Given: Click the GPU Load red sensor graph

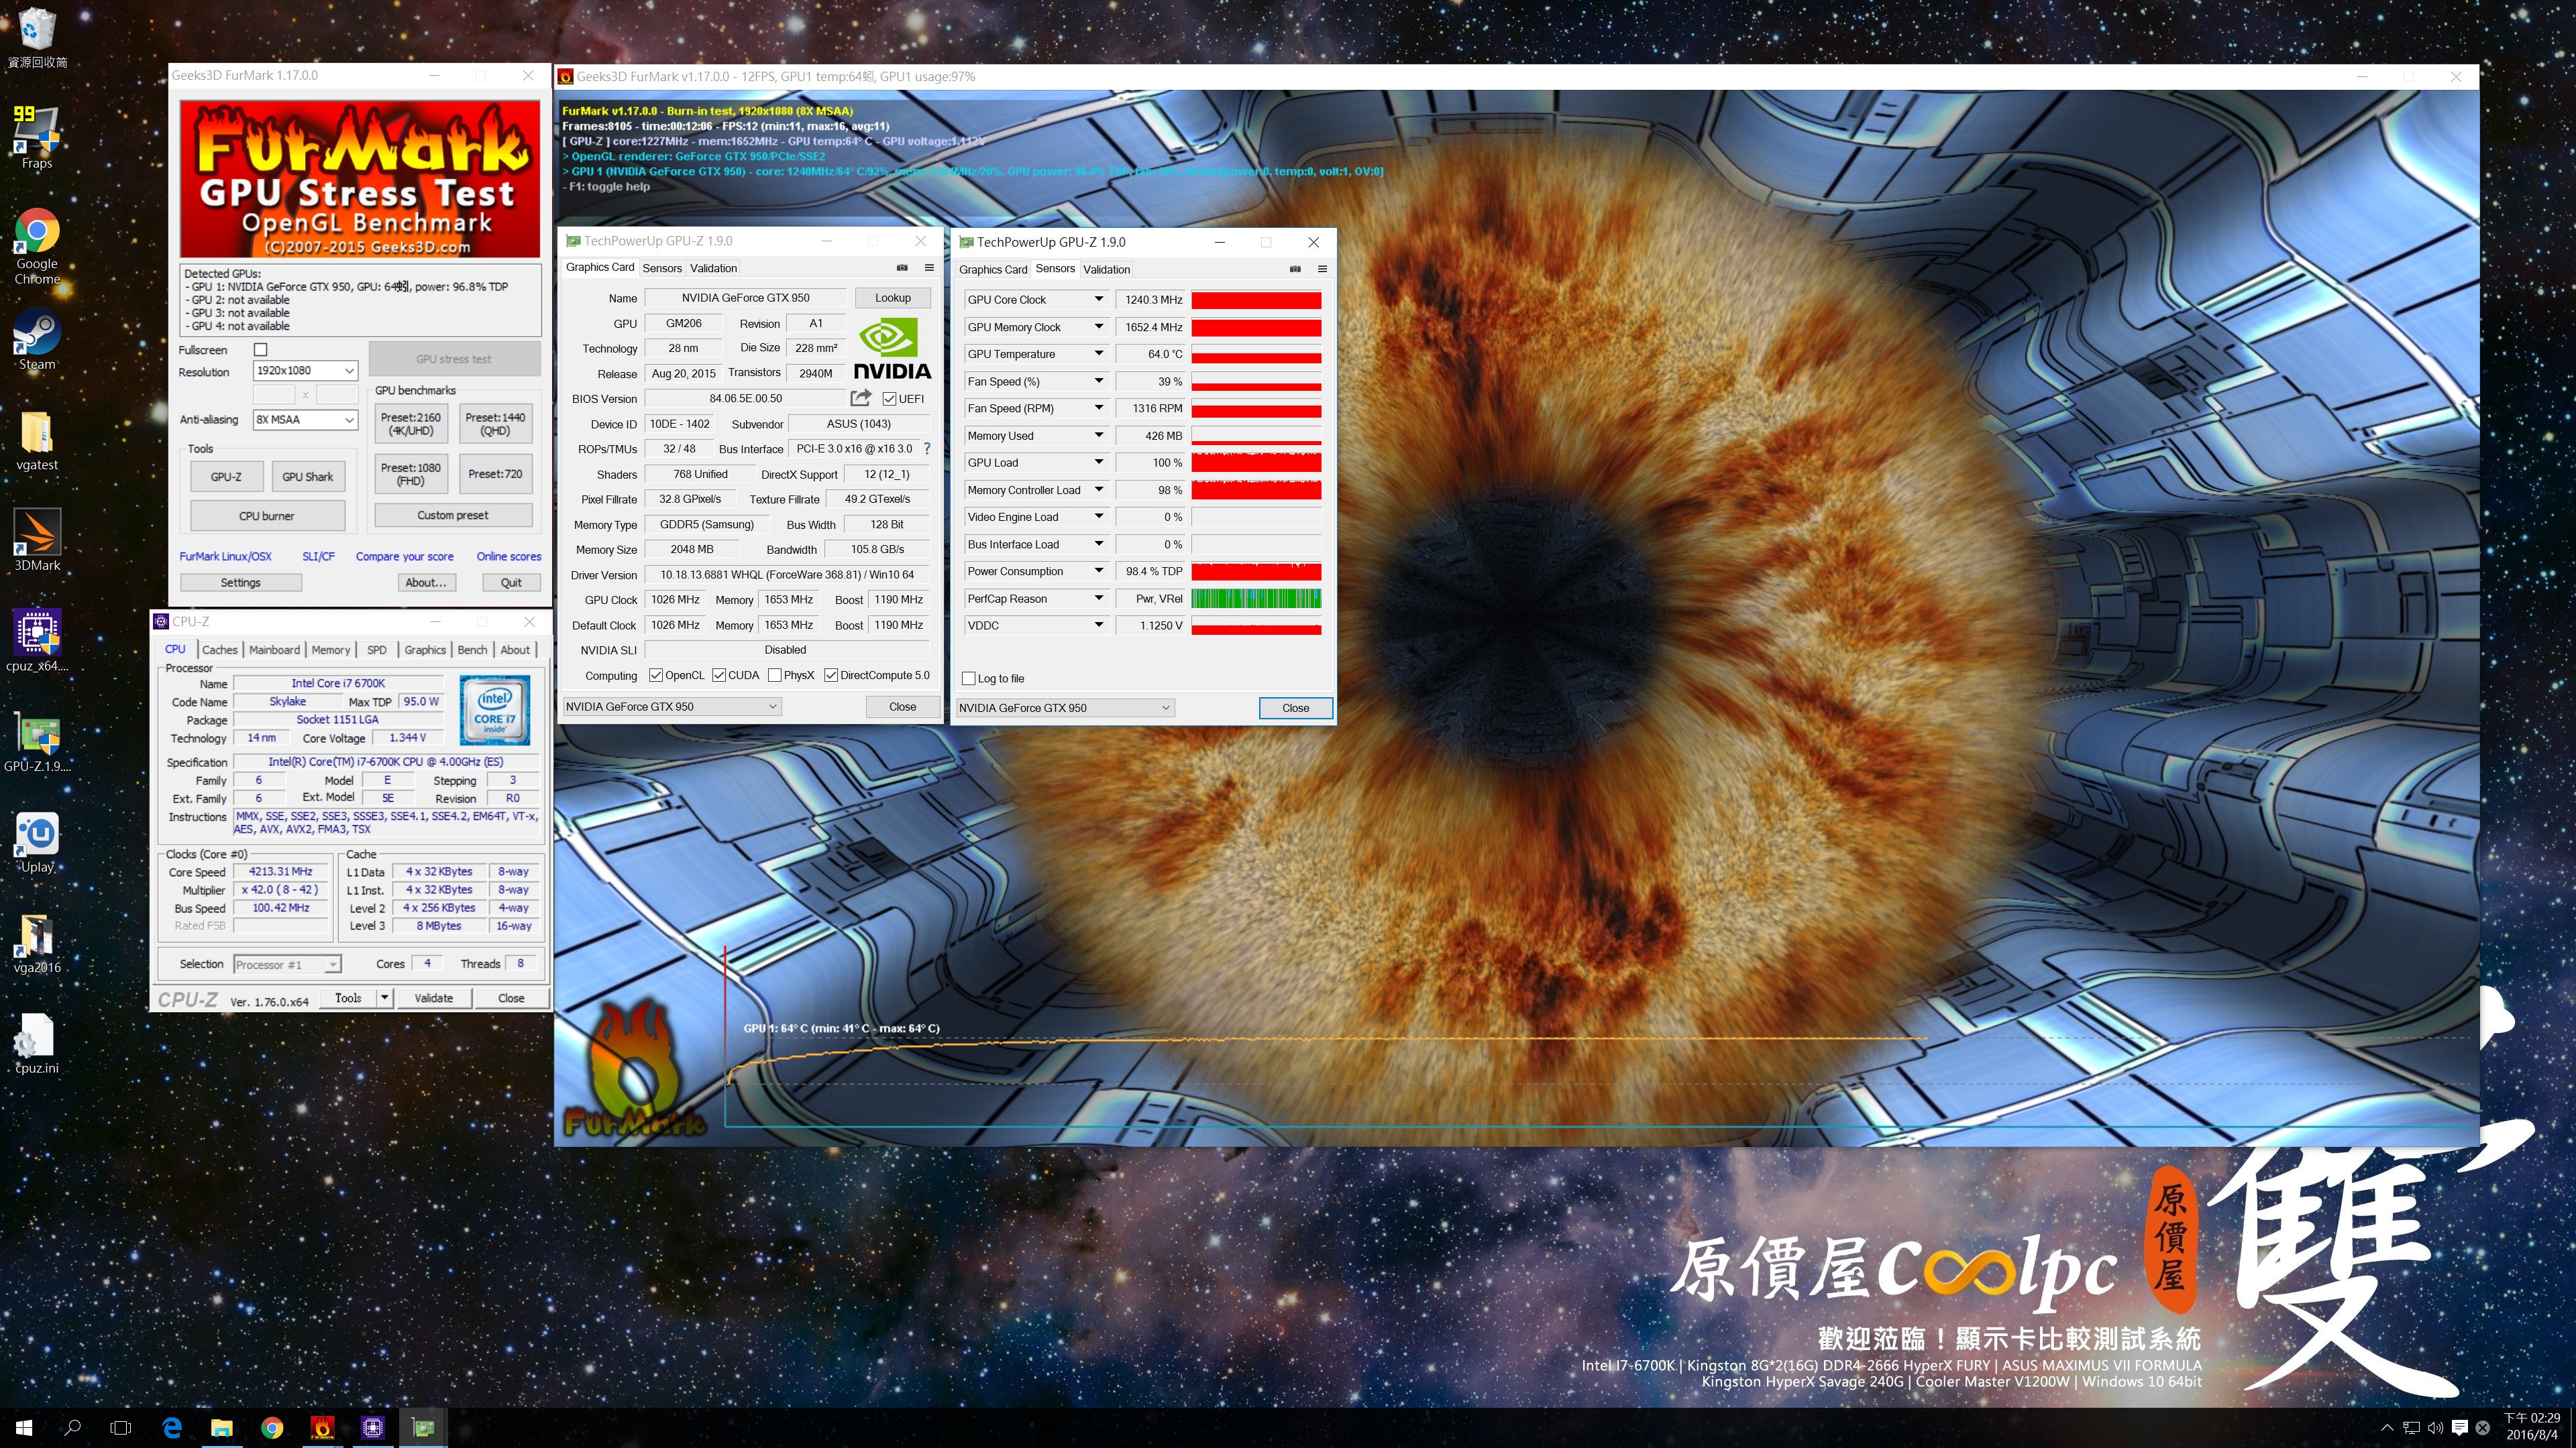Looking at the screenshot, I should [x=1256, y=463].
